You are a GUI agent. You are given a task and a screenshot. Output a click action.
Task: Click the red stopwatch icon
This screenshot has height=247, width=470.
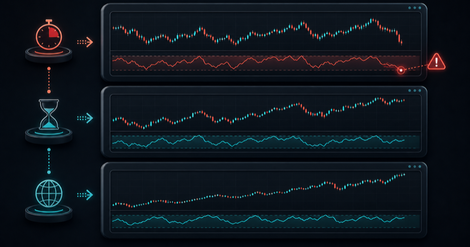49,35
